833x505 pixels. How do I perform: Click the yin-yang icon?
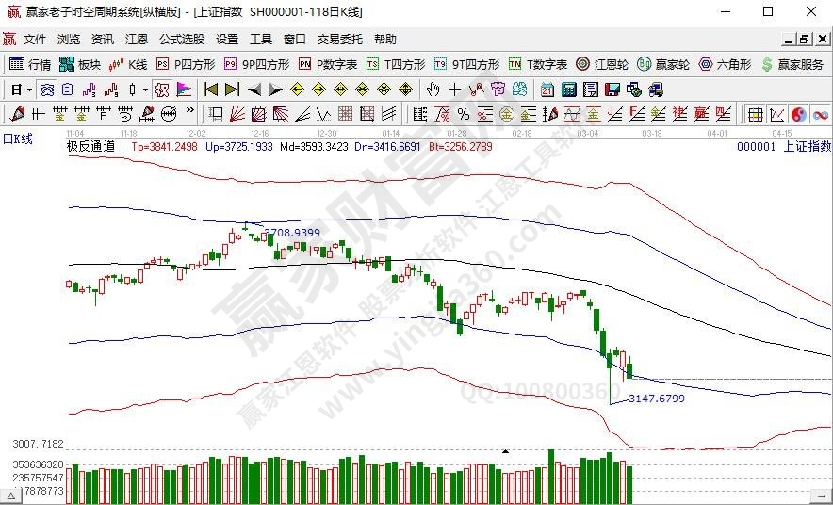coord(798,114)
